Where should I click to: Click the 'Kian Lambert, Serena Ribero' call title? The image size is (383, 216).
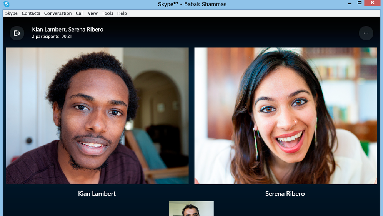coord(68,29)
